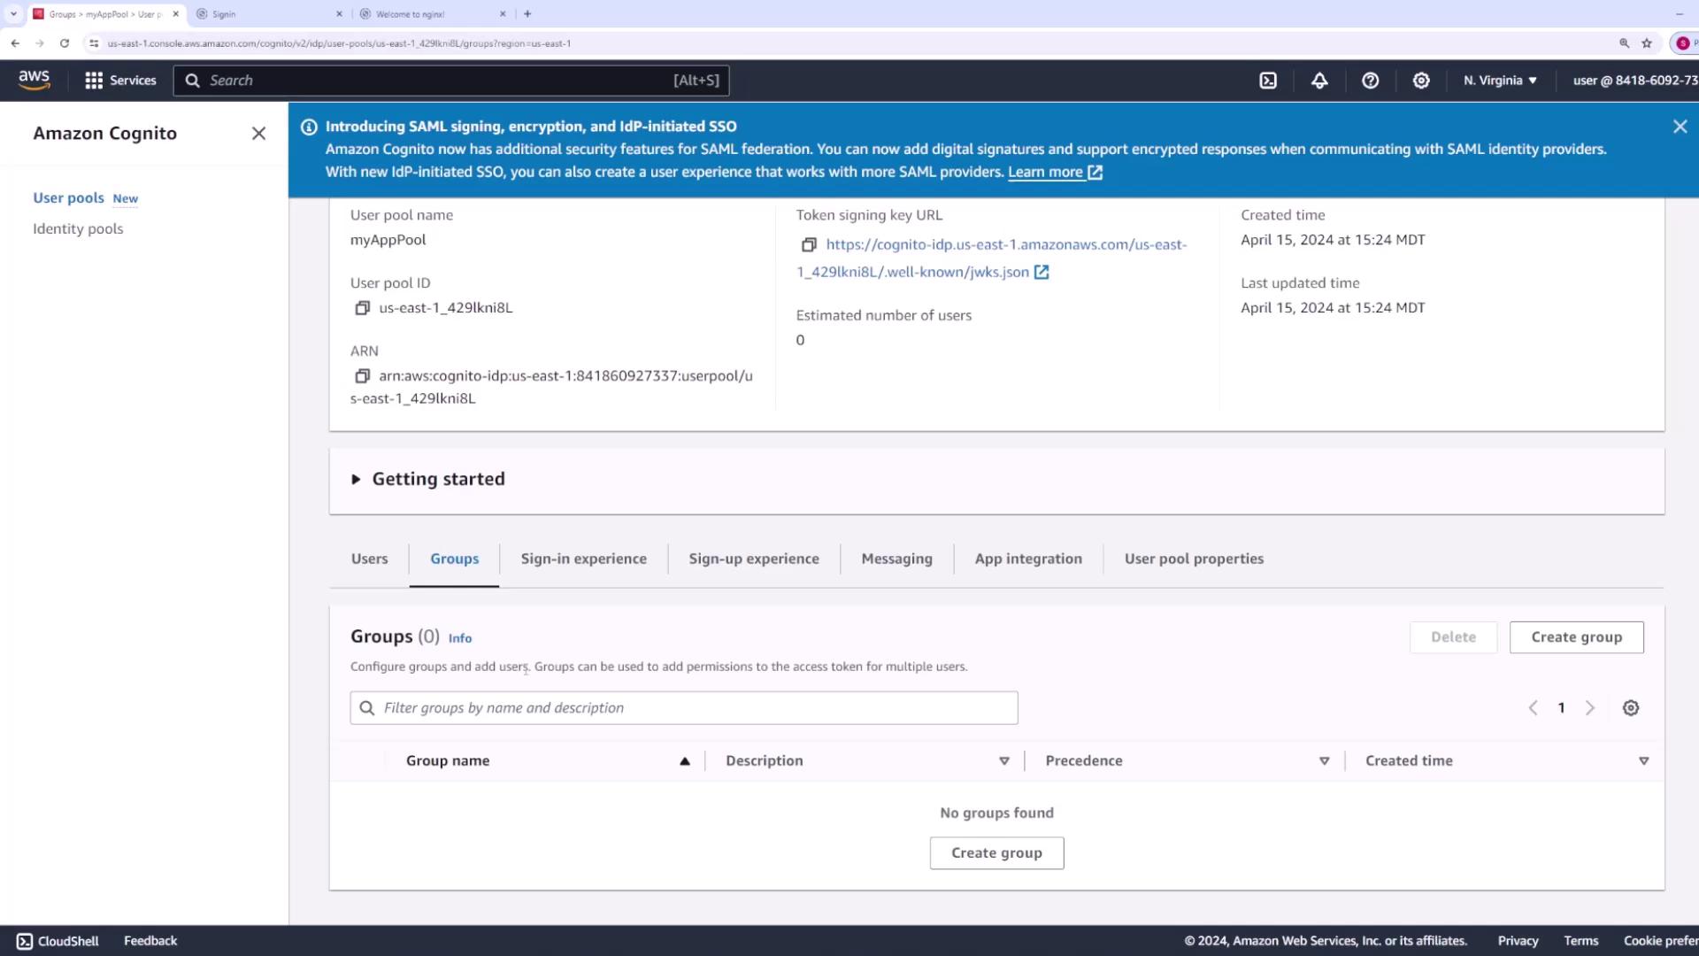1699x956 pixels.
Task: Dismiss the SAML signing info banner
Action: pos(1680,127)
